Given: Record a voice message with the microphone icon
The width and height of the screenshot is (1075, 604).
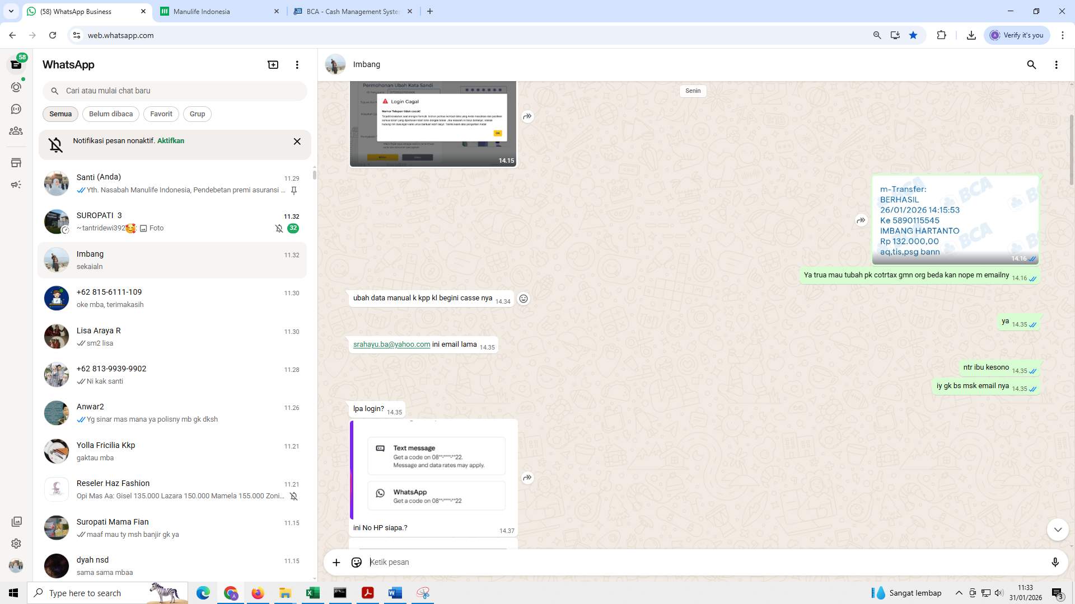Looking at the screenshot, I should (1055, 562).
